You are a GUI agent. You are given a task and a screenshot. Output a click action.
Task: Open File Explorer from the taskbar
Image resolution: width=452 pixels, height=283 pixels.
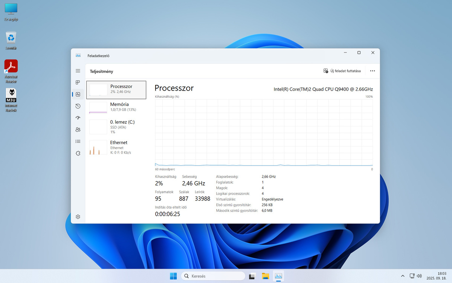click(x=266, y=276)
